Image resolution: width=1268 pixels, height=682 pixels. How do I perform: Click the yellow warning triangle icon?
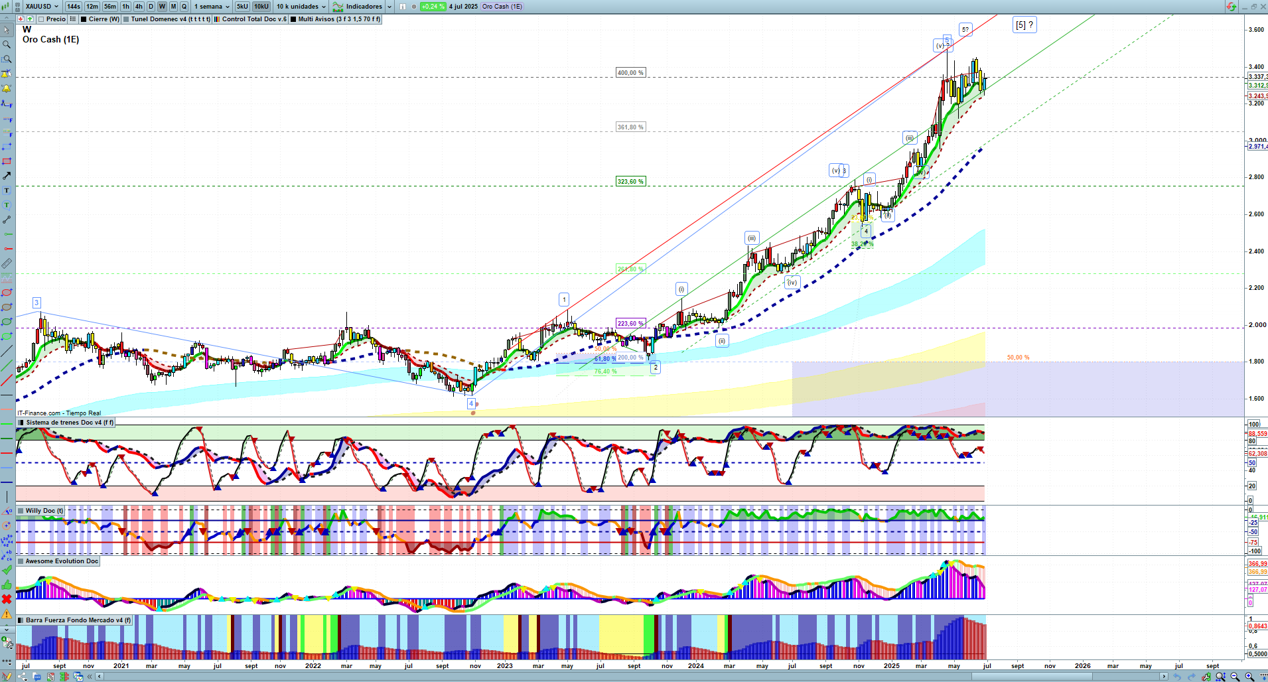[7, 614]
